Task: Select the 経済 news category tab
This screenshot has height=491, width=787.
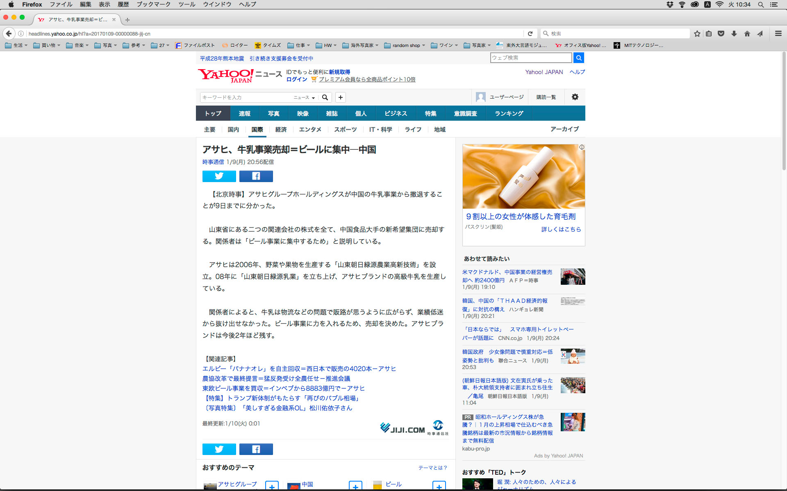Action: click(x=281, y=129)
